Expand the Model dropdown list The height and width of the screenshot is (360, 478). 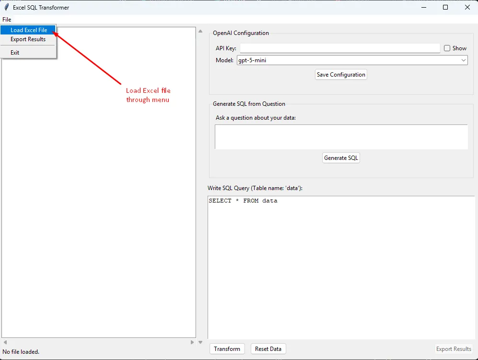[463, 60]
